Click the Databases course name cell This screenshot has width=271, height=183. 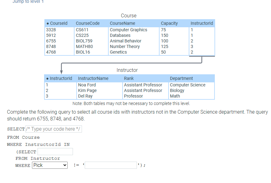click(x=120, y=35)
